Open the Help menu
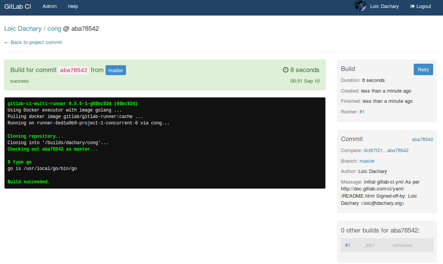This screenshot has width=443, height=264. [73, 6]
